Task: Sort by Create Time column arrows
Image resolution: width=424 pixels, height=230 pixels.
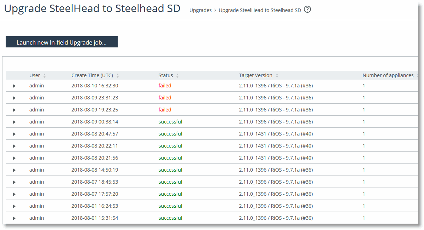Action: coord(118,76)
